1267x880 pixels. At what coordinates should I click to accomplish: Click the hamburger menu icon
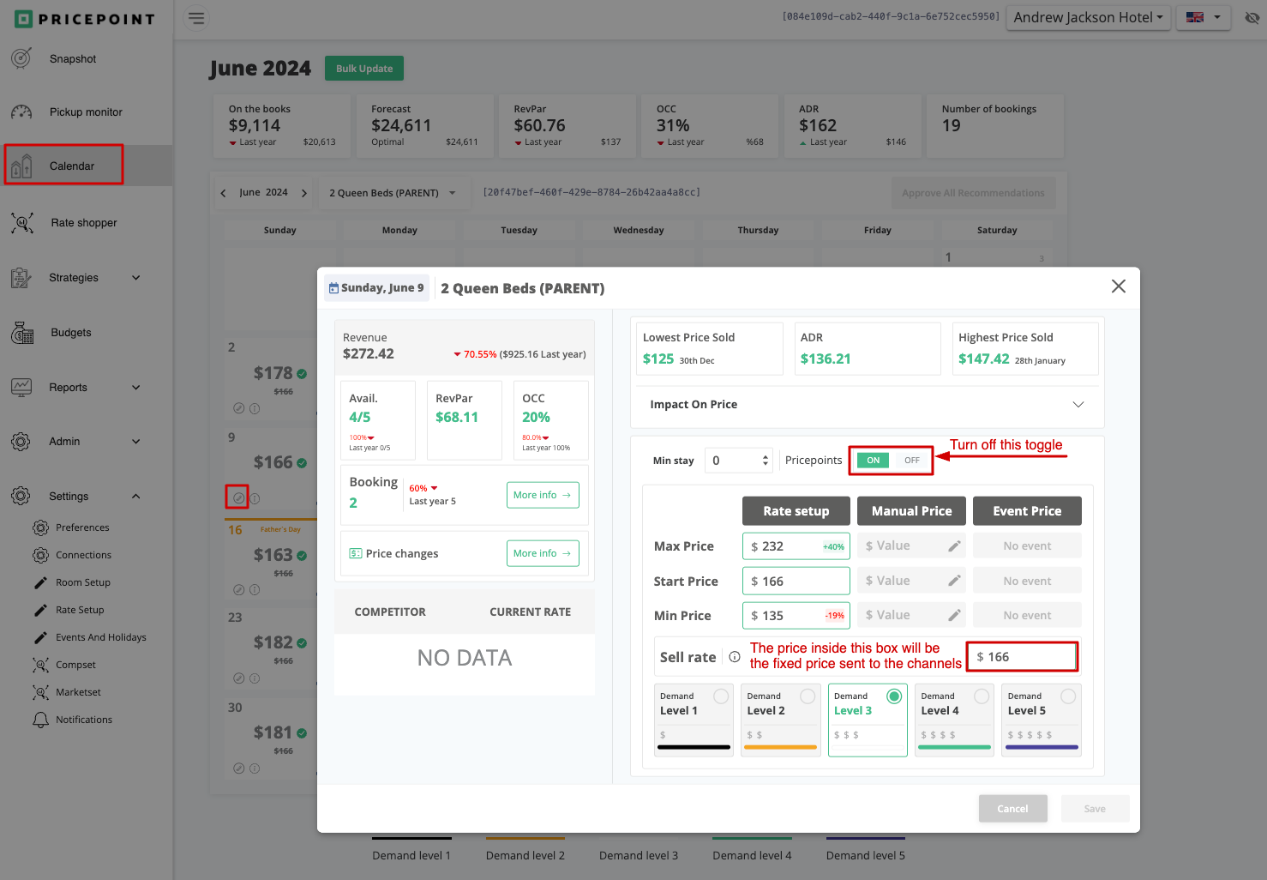(x=196, y=18)
